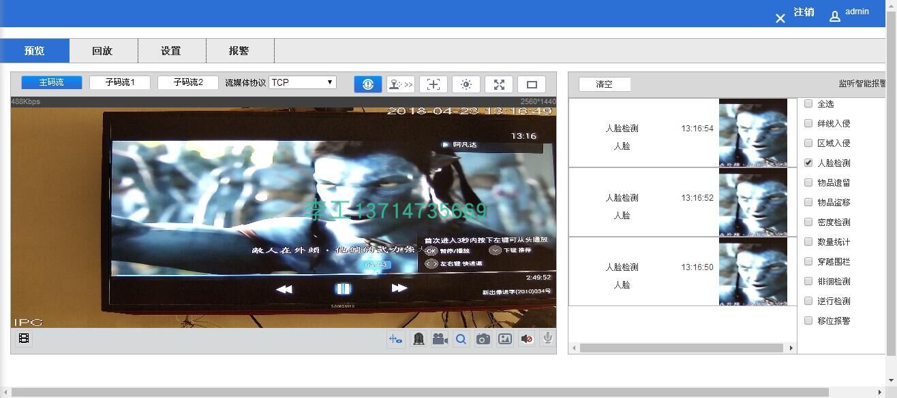Enable 移位报警 checkbox
The image size is (897, 398).
point(808,320)
